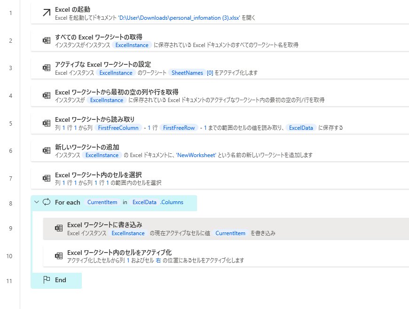The image size is (409, 309).
Task: Select Excel ワークシートから読み取り action title
Action: point(94,119)
